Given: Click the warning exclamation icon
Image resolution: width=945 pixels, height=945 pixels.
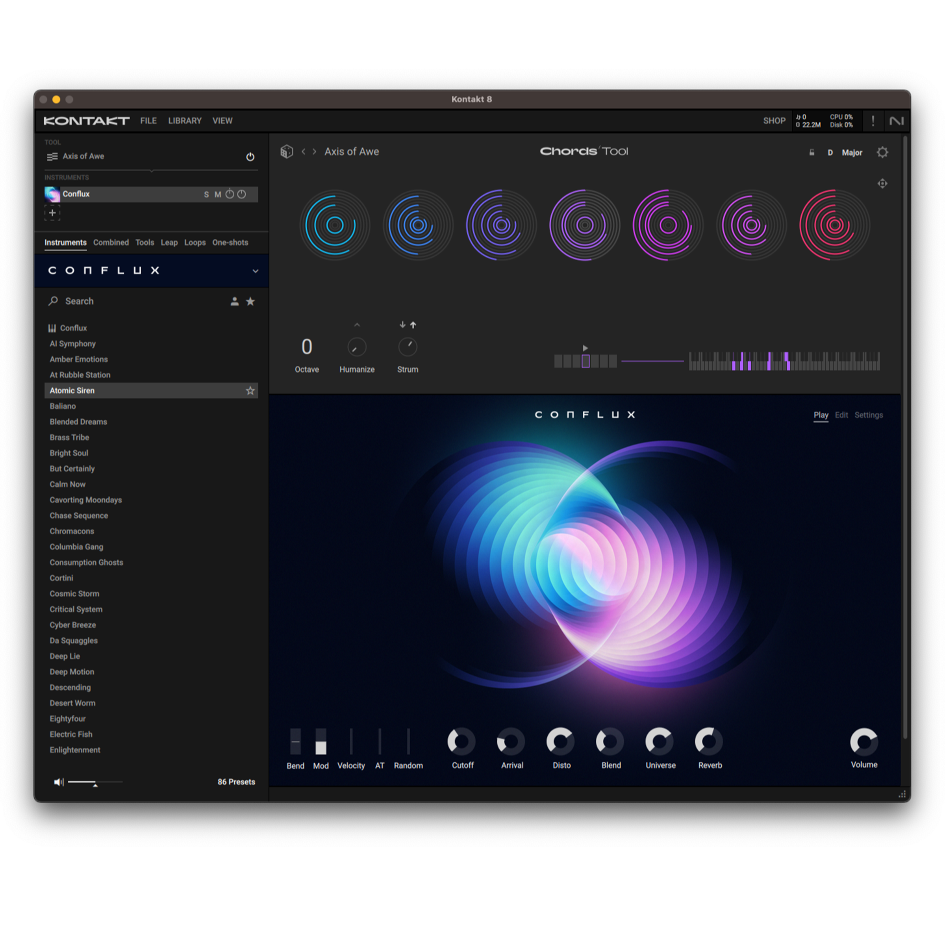Looking at the screenshot, I should (873, 121).
